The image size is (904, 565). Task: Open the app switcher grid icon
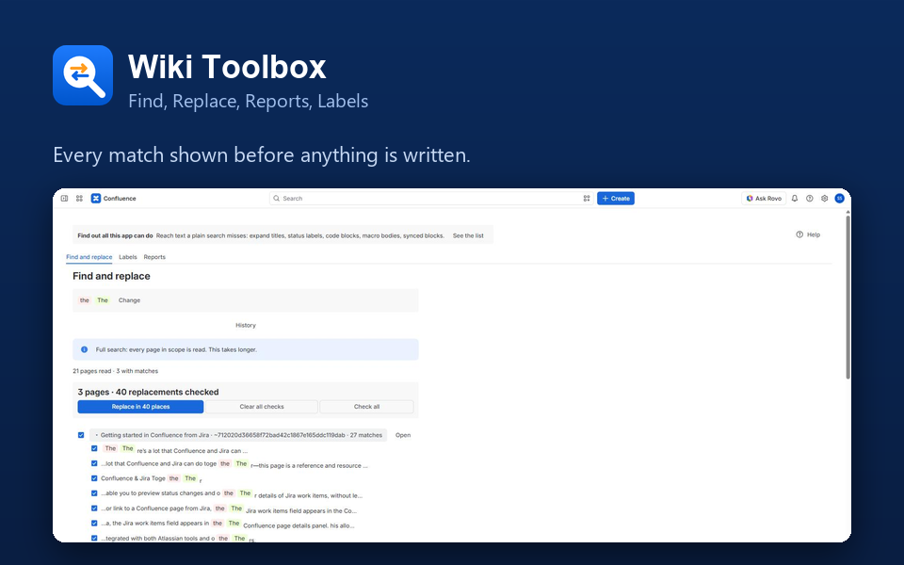tap(79, 199)
